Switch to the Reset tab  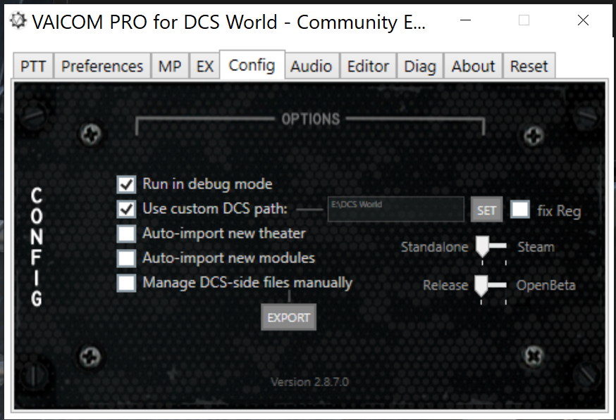(x=529, y=66)
